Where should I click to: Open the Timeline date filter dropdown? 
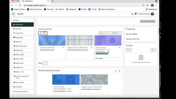point(129,50)
